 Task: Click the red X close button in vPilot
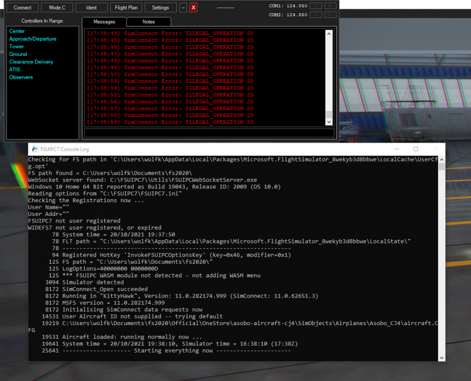(193, 8)
